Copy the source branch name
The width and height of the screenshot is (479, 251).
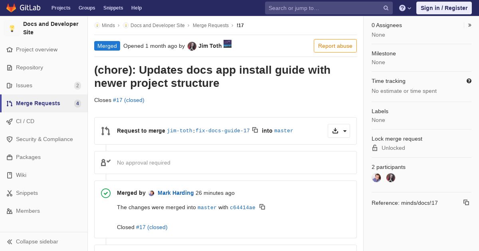coord(255,130)
